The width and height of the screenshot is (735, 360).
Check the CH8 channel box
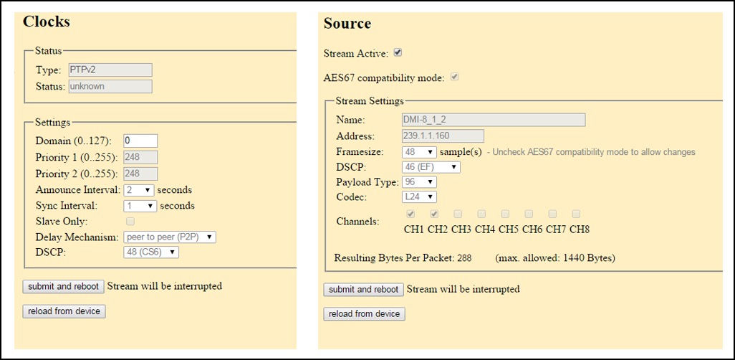(576, 214)
